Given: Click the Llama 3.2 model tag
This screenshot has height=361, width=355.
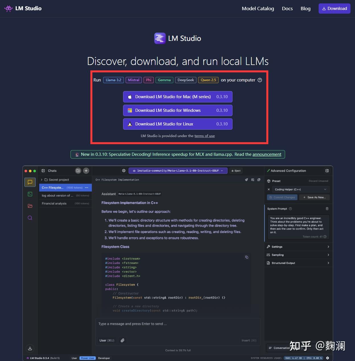Looking at the screenshot, I should click(x=113, y=80).
